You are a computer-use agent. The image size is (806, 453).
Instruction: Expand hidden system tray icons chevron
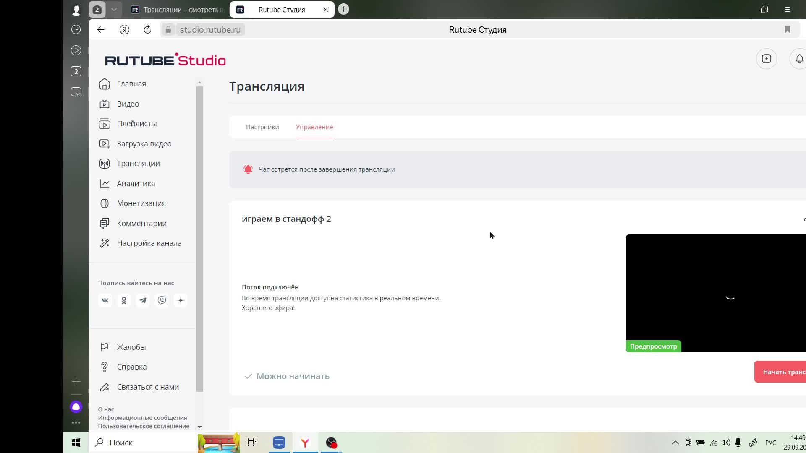point(675,443)
